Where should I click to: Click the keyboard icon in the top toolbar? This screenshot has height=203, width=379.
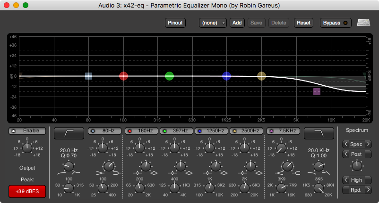pyautogui.click(x=363, y=23)
